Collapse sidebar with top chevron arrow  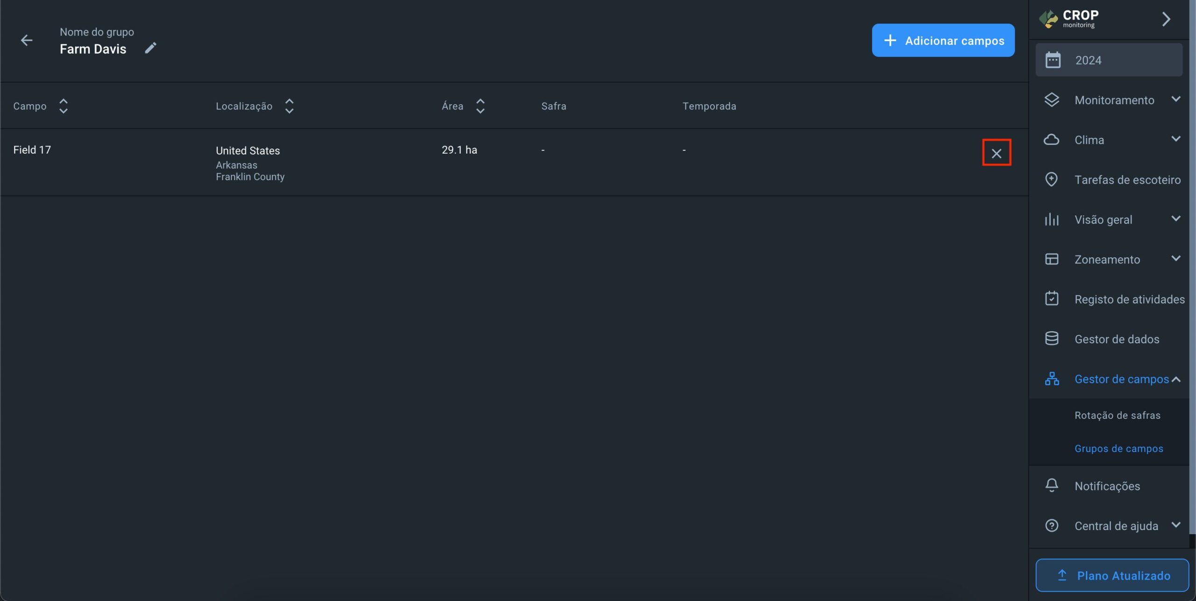(x=1166, y=19)
